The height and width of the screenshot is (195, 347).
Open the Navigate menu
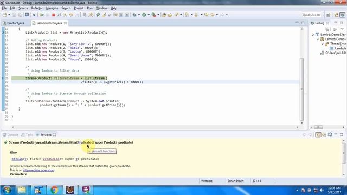pyautogui.click(x=52, y=8)
